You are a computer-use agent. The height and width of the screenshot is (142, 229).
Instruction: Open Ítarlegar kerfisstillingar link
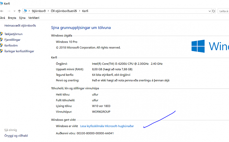click(19, 51)
